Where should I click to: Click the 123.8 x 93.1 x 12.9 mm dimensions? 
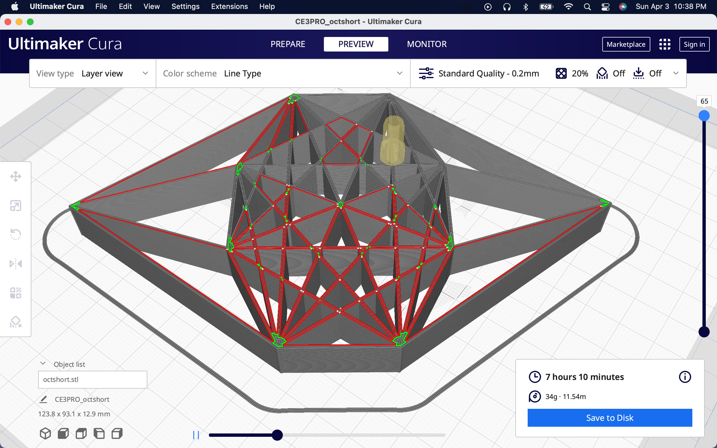tap(74, 414)
